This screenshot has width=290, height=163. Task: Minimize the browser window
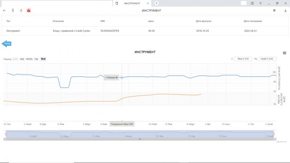coord(269,3)
